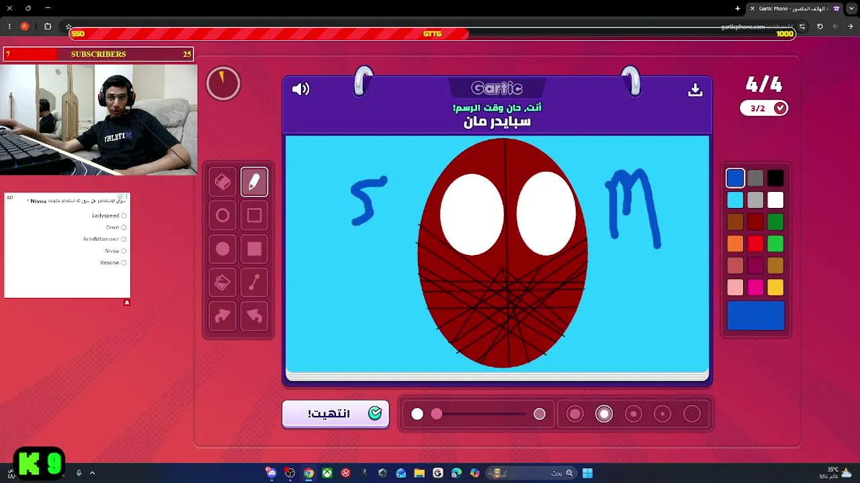Screen dimensions: 860x483
Task: View site information controls in address bar
Action: click(802, 26)
